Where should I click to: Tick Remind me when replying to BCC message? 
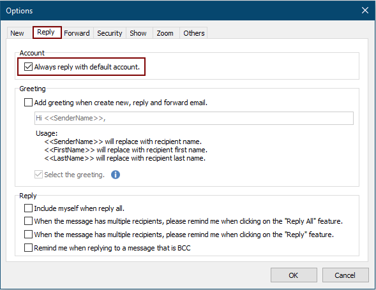28,247
